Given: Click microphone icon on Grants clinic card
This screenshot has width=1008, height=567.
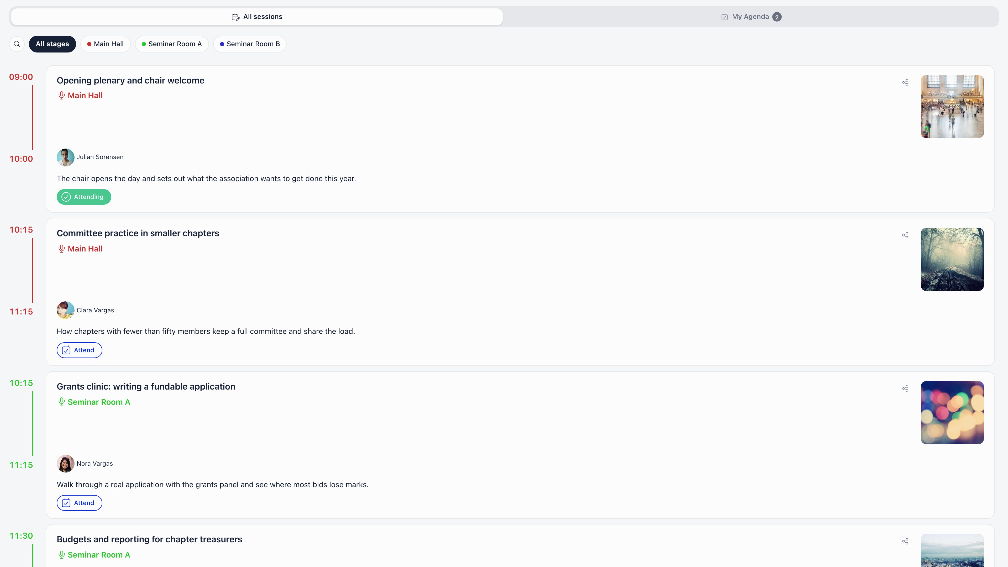Looking at the screenshot, I should (x=61, y=402).
